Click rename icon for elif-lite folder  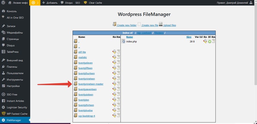point(114,52)
